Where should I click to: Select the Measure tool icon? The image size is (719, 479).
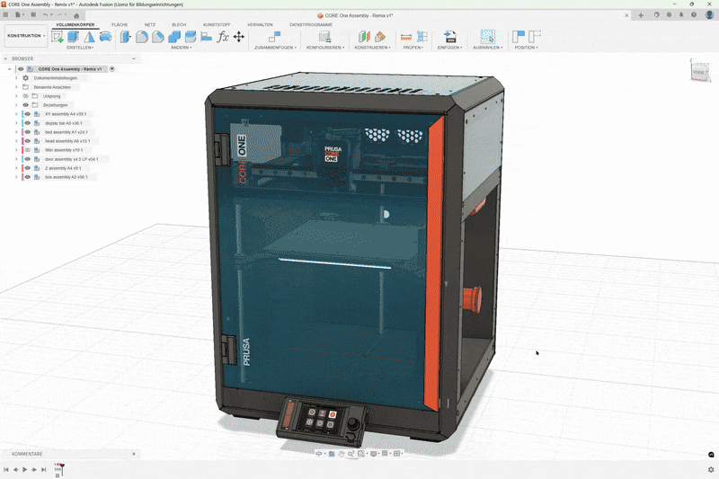coord(406,37)
